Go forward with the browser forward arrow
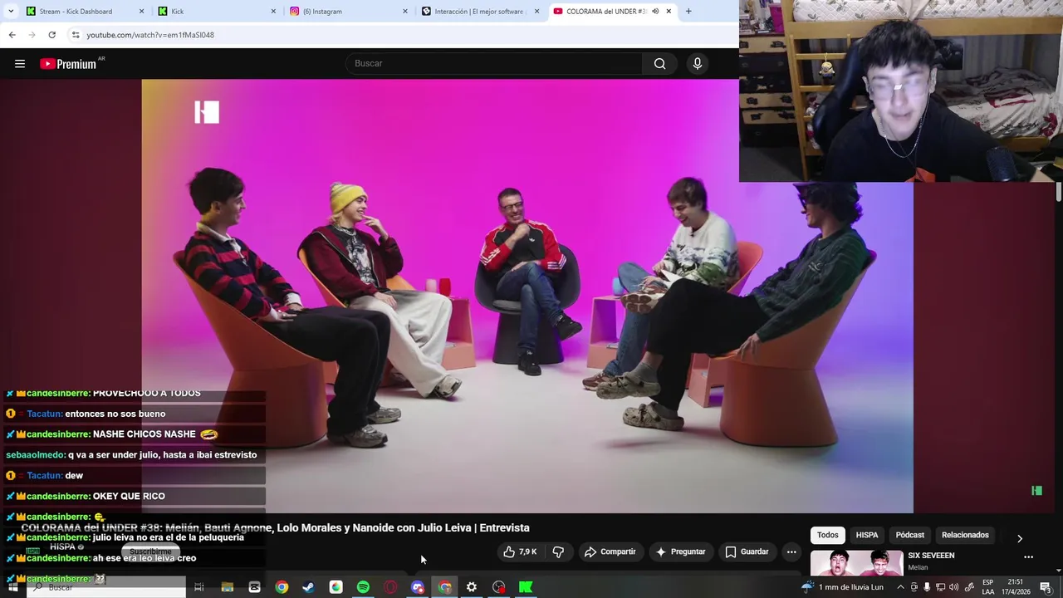 [x=32, y=35]
